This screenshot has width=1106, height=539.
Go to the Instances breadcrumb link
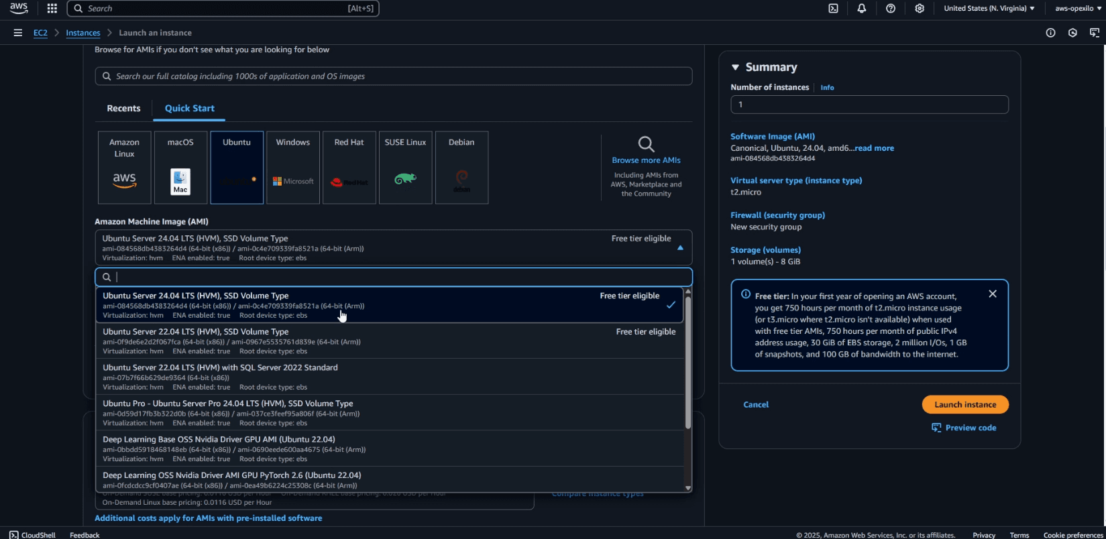tap(83, 33)
